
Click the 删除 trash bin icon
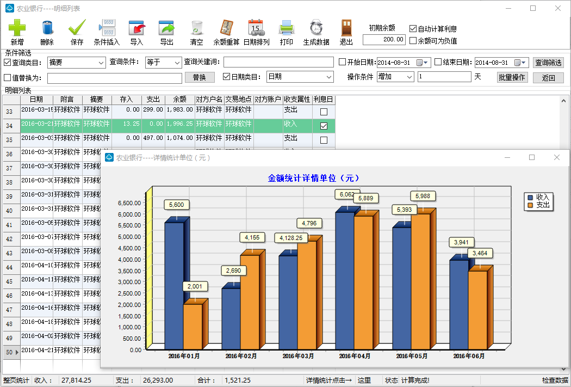coord(47,28)
